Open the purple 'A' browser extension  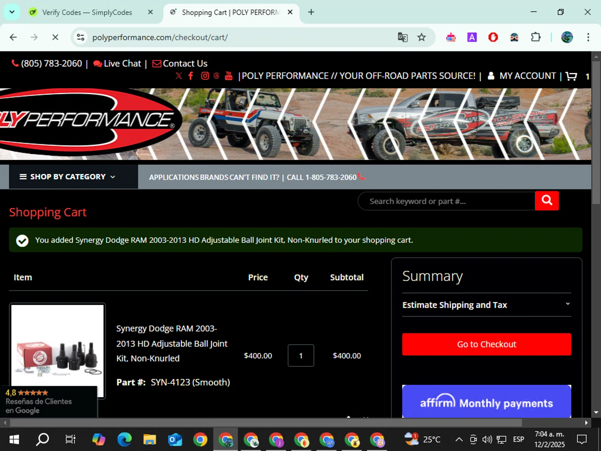click(472, 37)
